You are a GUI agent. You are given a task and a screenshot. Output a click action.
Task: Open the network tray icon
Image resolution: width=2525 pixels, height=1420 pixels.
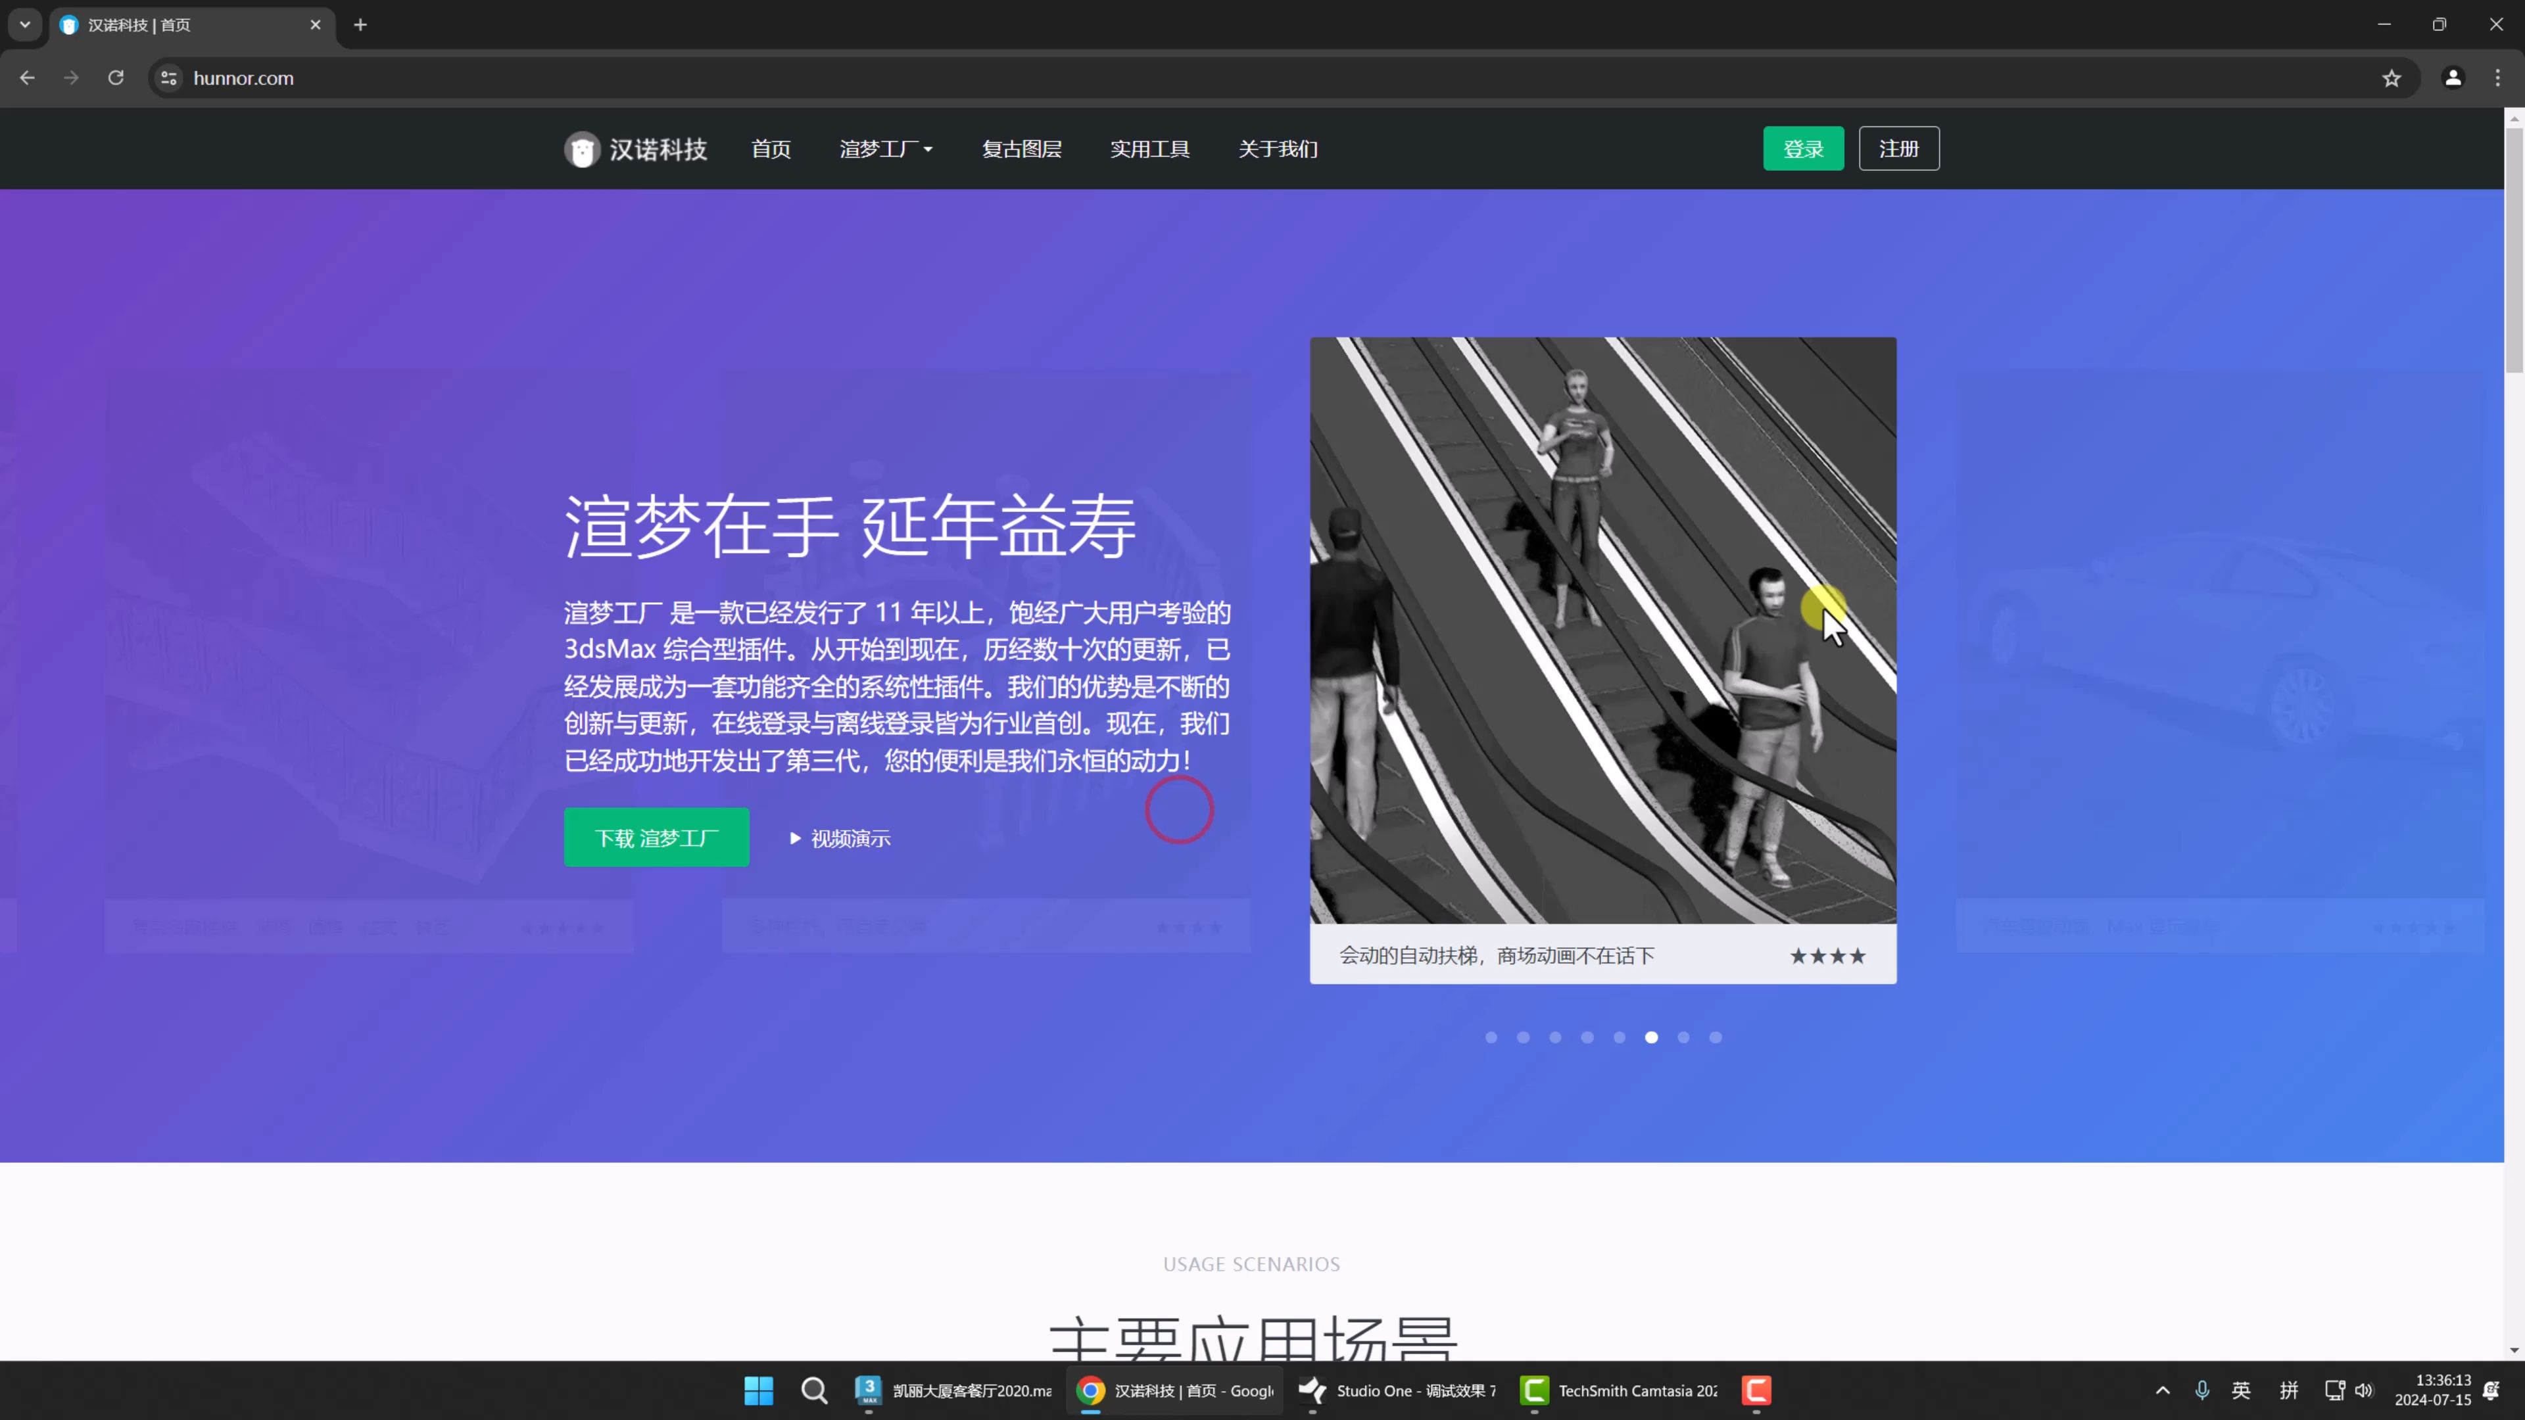click(2334, 1390)
